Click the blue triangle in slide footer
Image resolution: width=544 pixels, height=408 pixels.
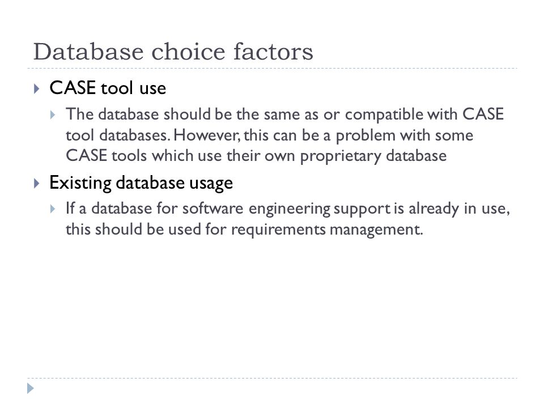click(x=31, y=388)
